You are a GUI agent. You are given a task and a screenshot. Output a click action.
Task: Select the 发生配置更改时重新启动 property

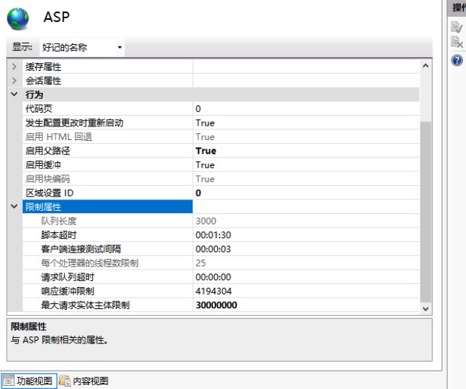click(x=221, y=123)
